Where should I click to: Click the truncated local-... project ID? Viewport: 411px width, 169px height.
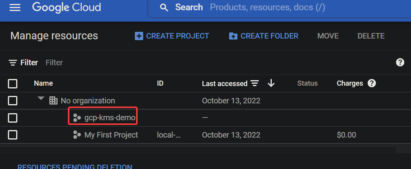168,135
